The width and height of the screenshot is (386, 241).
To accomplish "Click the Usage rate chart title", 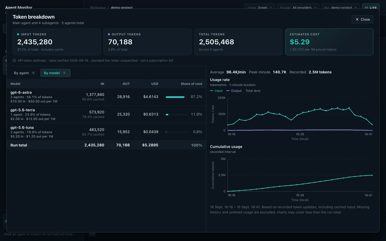I will 220,80.
